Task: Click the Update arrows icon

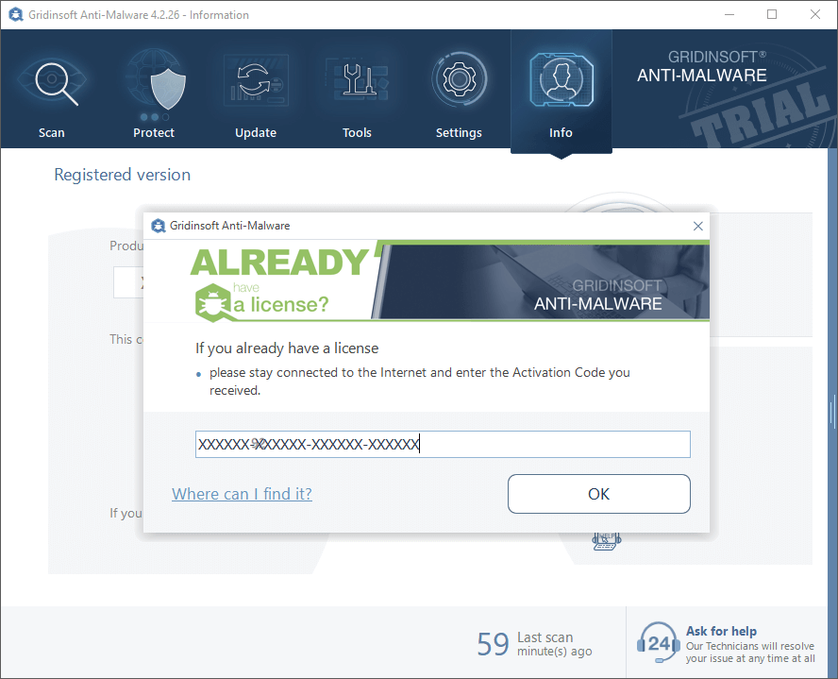Action: tap(255, 82)
